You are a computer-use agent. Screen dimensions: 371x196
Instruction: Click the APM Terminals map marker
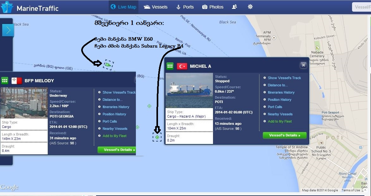[x=274, y=38]
